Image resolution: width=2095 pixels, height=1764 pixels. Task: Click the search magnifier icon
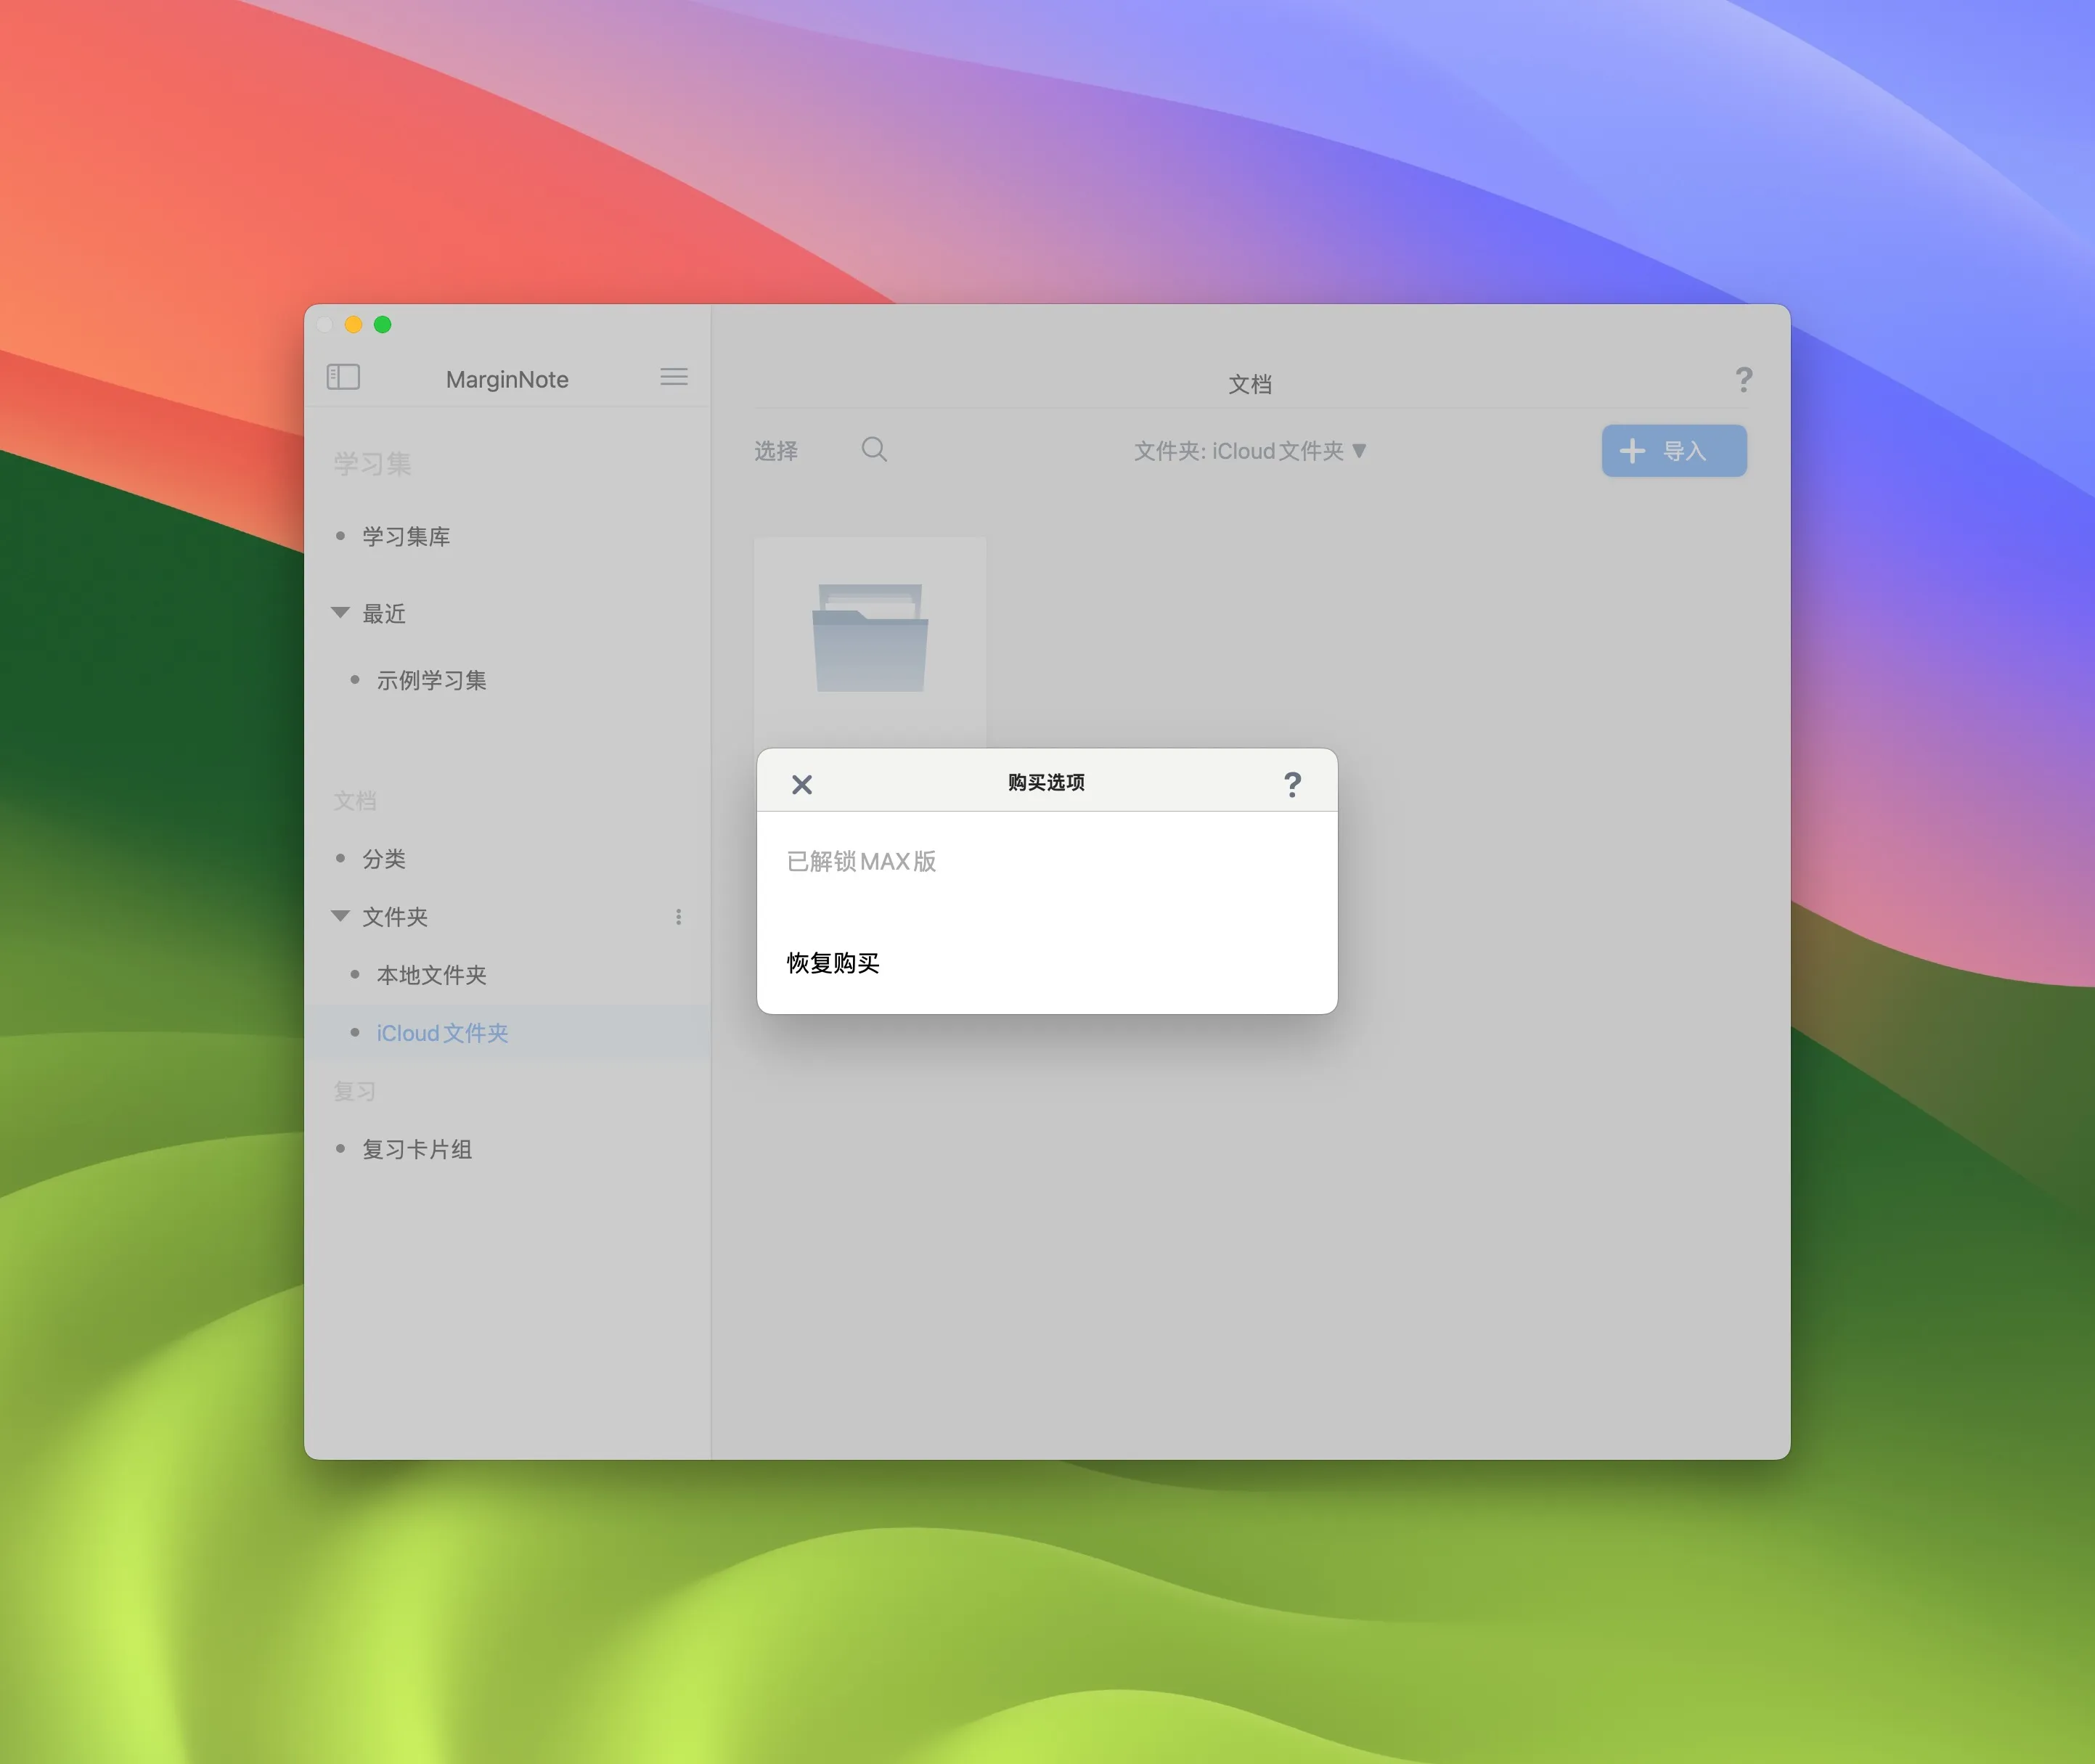[x=874, y=449]
